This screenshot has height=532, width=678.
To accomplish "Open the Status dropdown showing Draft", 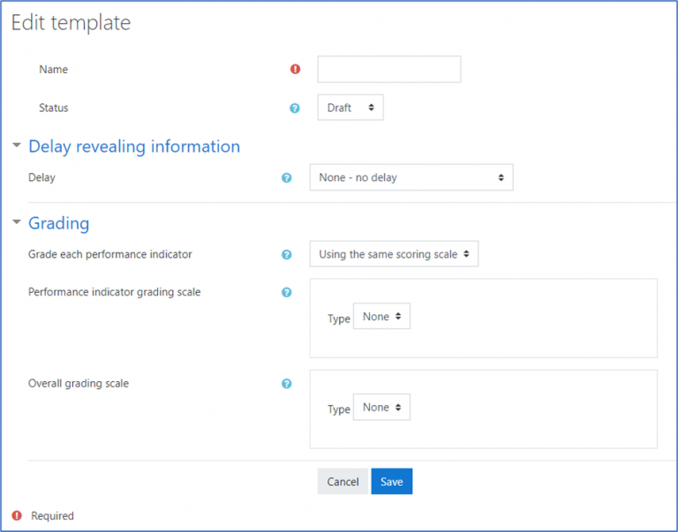I will click(x=350, y=108).
